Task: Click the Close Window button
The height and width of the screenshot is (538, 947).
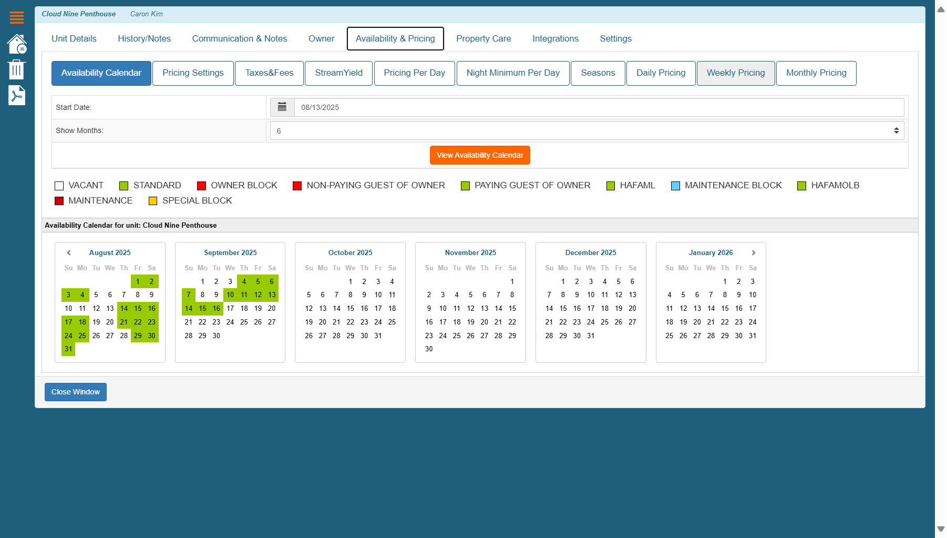Action: [x=76, y=392]
